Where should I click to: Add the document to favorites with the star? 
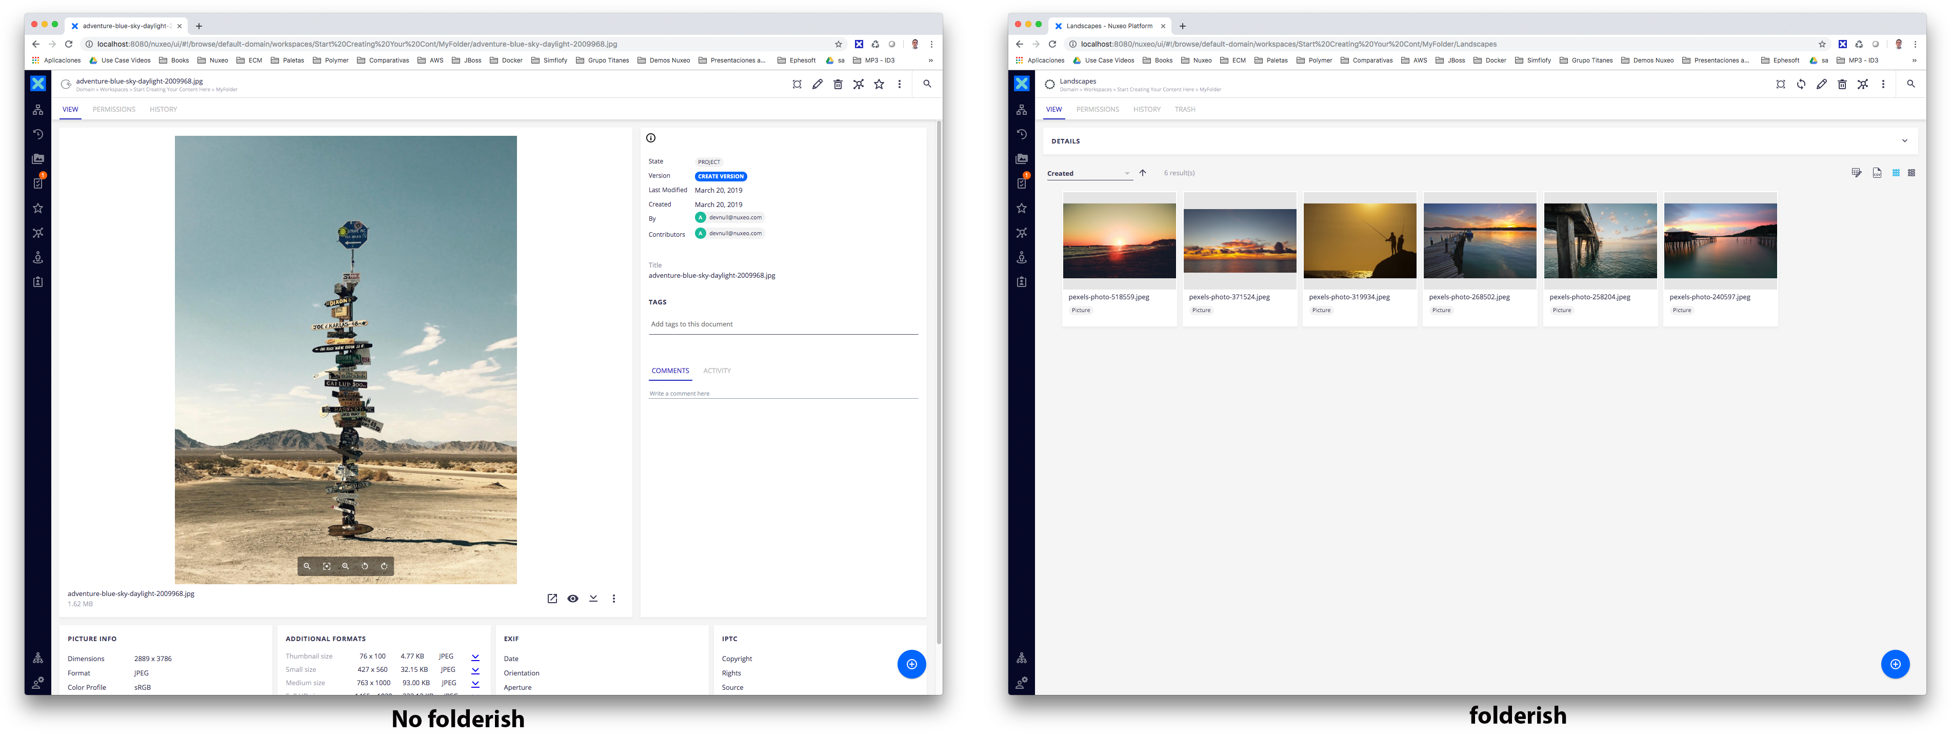(x=879, y=84)
